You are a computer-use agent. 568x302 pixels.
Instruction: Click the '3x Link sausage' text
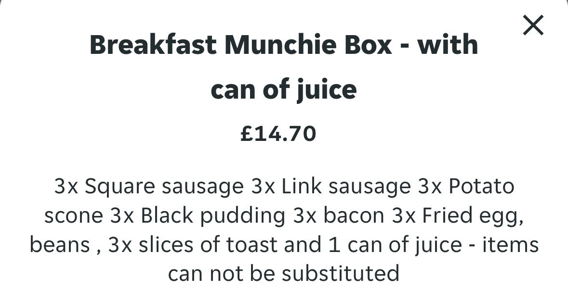(330, 187)
